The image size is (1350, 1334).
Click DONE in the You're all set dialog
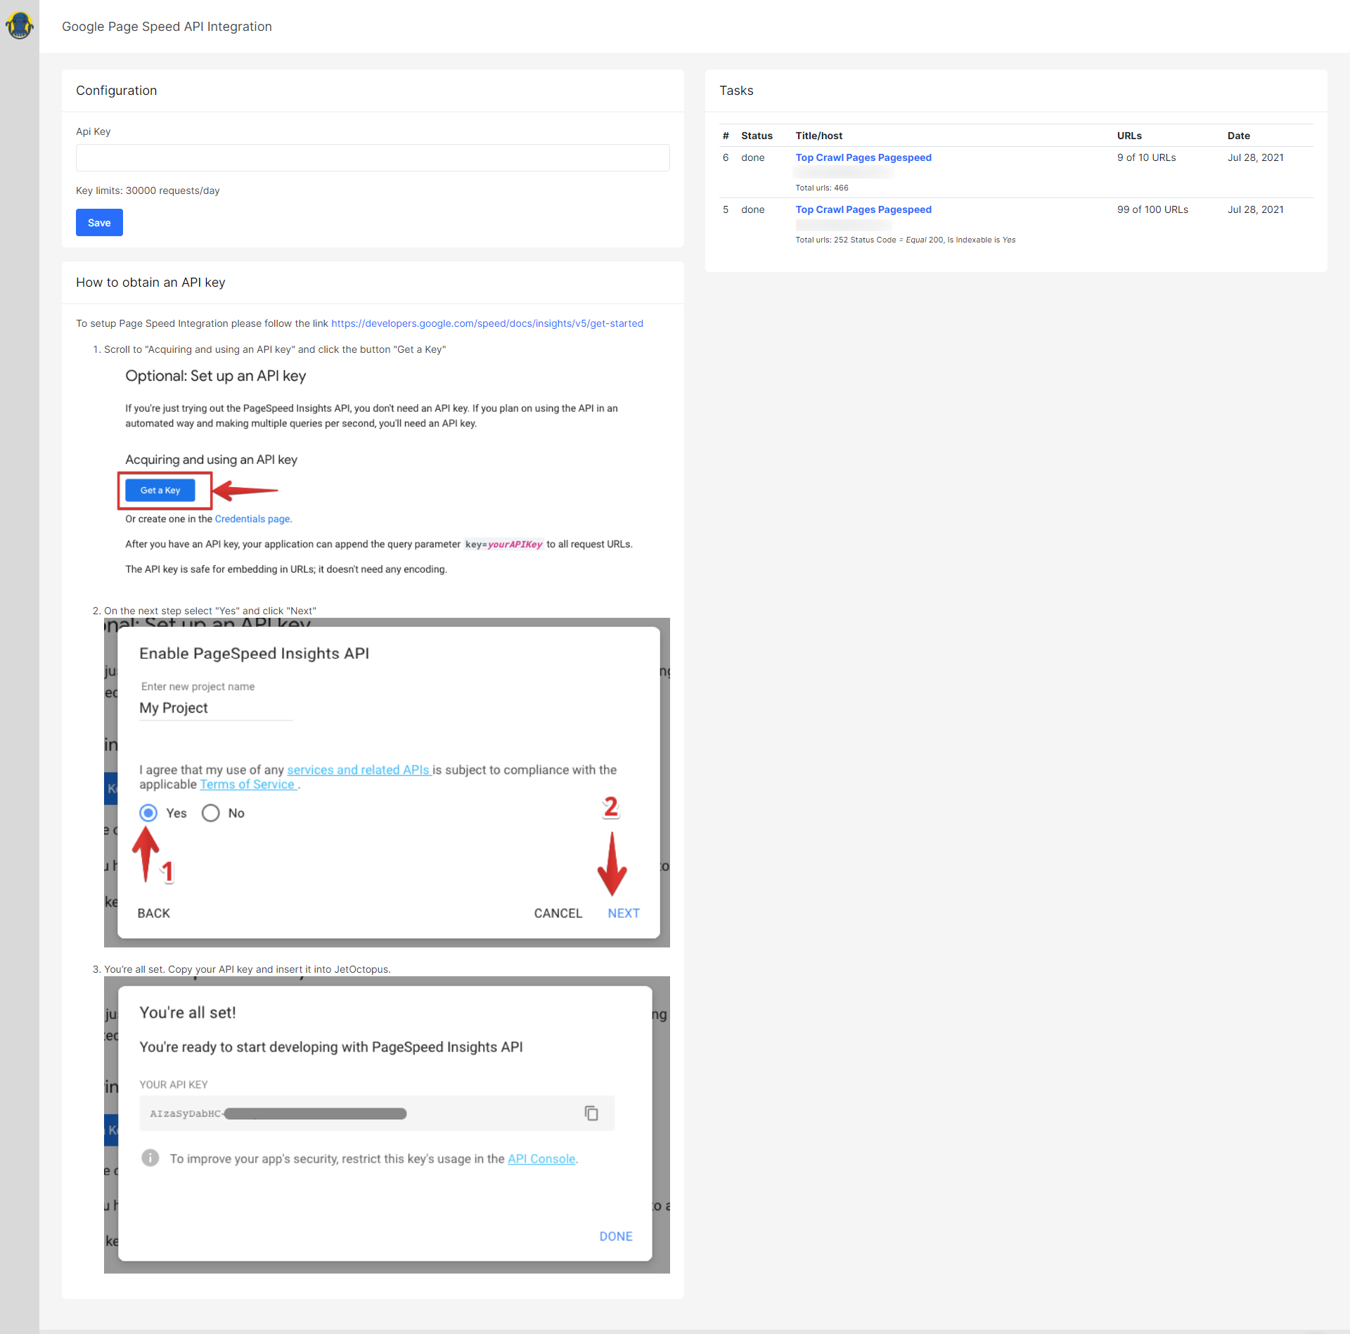pyautogui.click(x=616, y=1236)
